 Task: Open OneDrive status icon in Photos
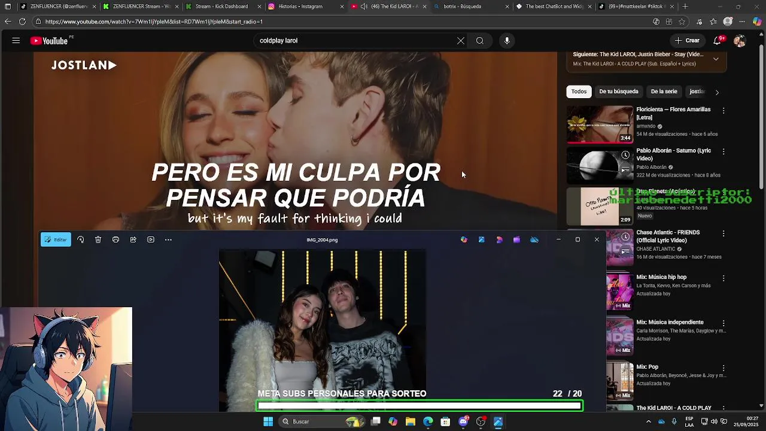[534, 239]
